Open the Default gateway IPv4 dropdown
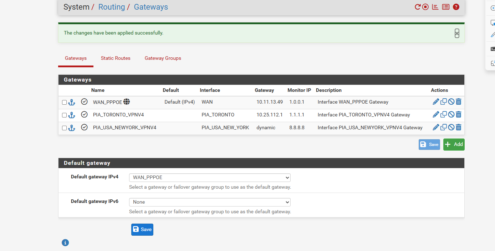 [x=210, y=178]
